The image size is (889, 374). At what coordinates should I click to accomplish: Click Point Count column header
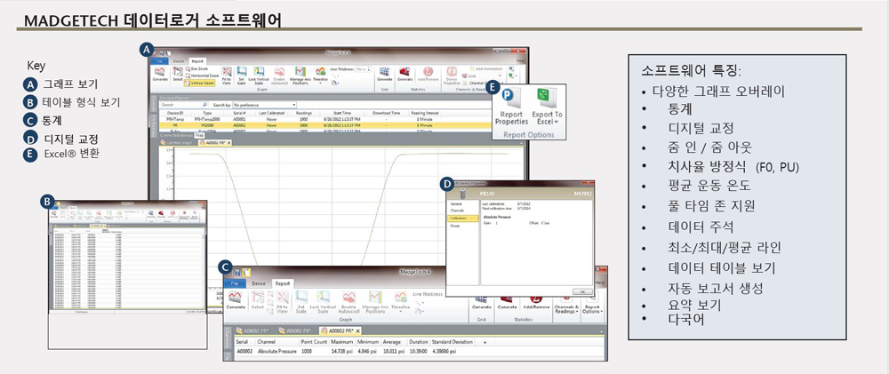(314, 342)
